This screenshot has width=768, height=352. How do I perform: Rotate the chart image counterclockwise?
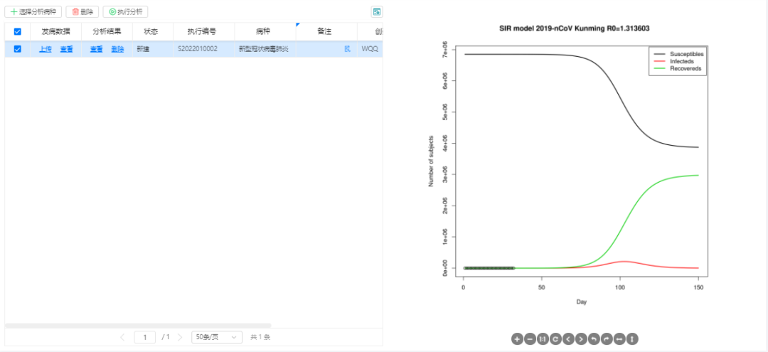[x=594, y=339]
